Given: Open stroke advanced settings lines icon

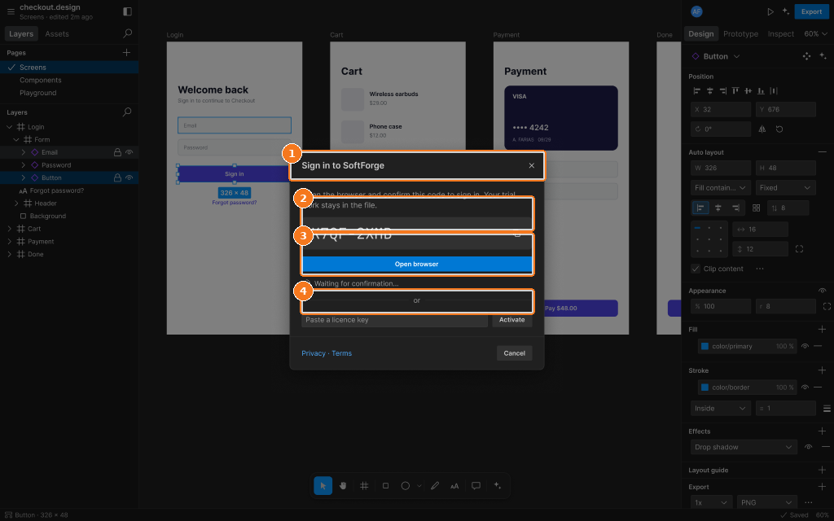Looking at the screenshot, I should pyautogui.click(x=827, y=409).
